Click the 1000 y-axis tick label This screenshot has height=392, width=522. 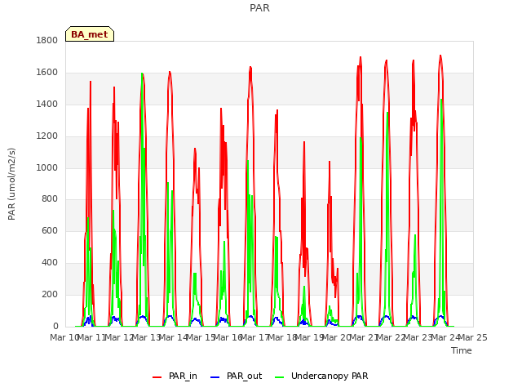(47, 167)
